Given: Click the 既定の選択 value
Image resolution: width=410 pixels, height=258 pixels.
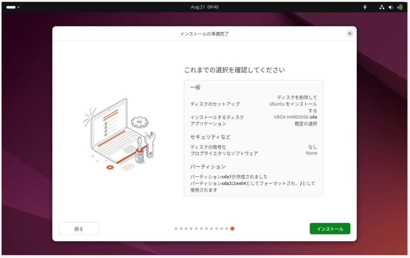Looking at the screenshot, I should tap(305, 124).
